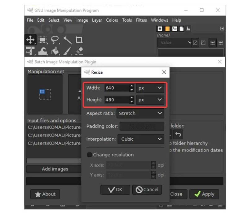The height and width of the screenshot is (215, 248).
Task: Click the Y axis dpi field
Action: pos(128,175)
